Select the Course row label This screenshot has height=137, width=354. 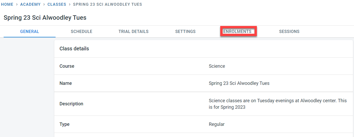67,66
